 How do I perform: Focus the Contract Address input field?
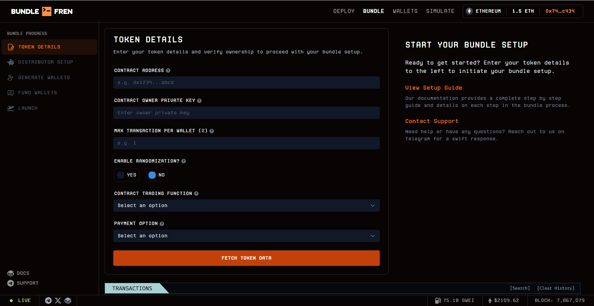point(246,83)
